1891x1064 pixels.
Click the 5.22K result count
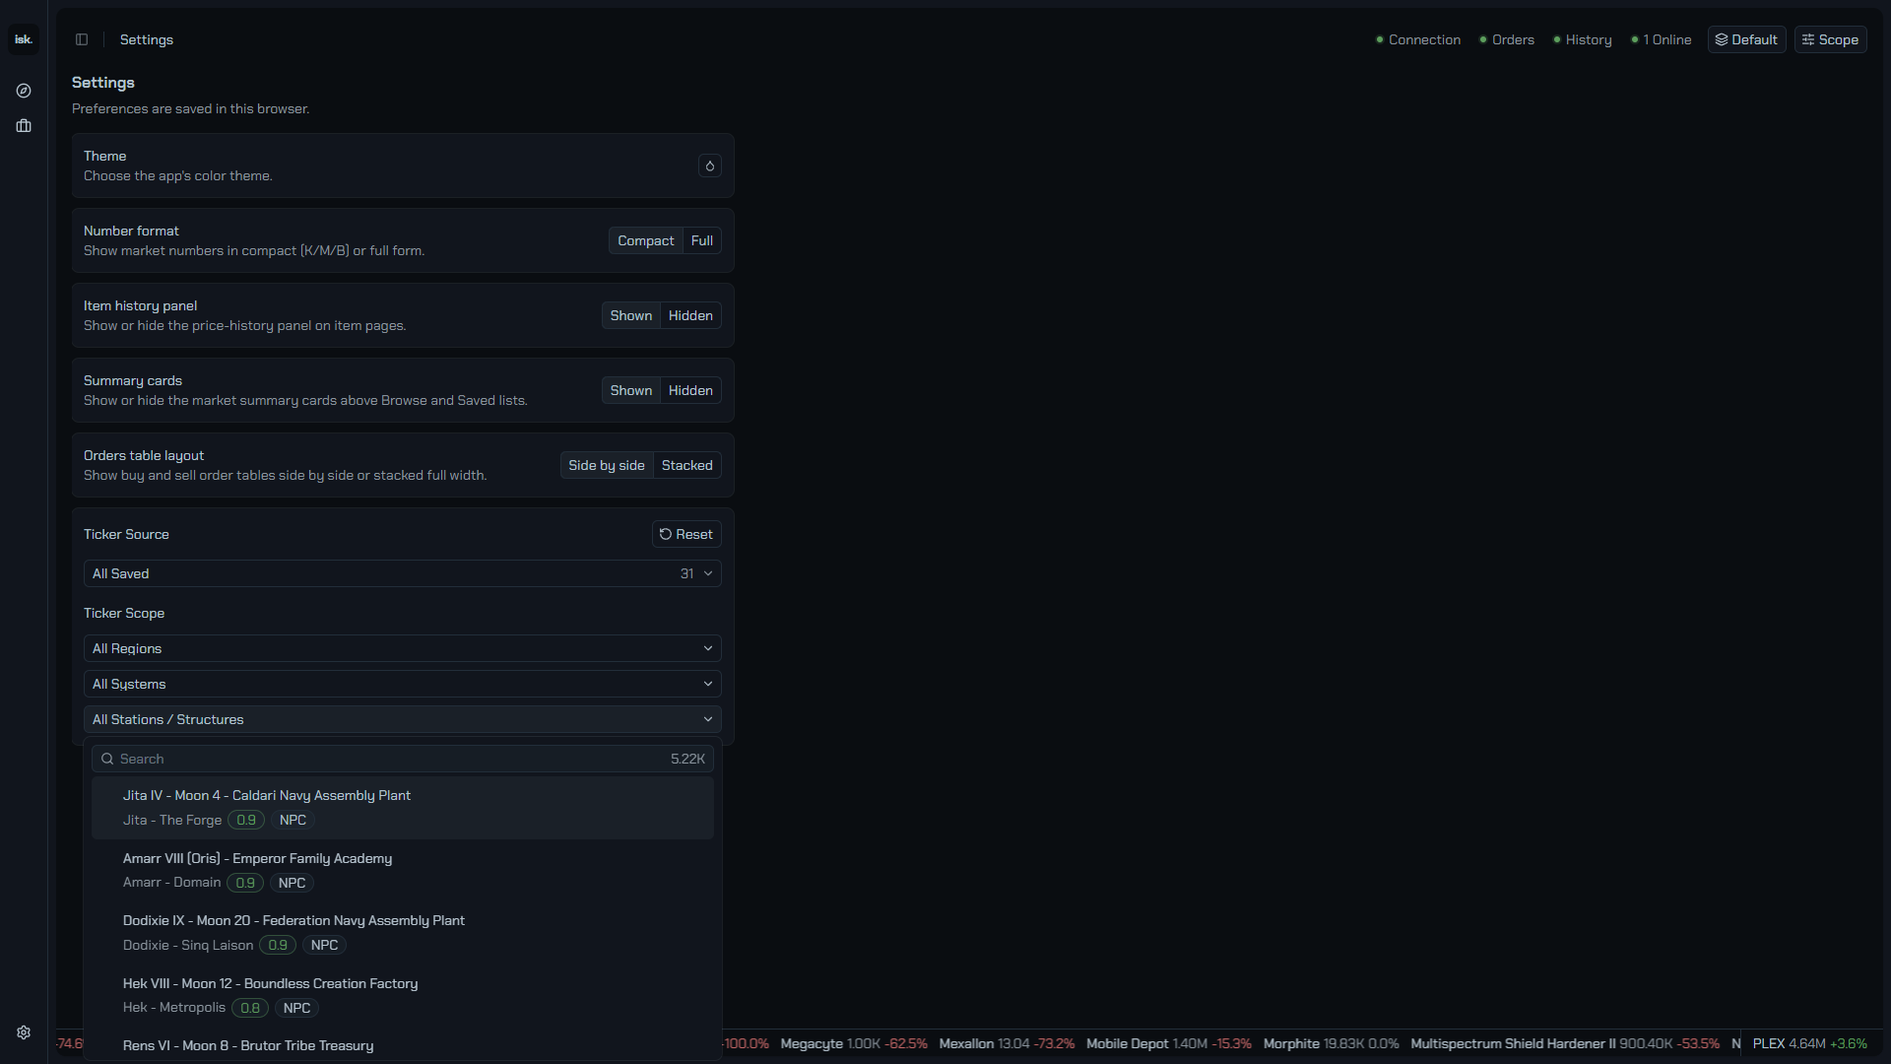point(687,759)
